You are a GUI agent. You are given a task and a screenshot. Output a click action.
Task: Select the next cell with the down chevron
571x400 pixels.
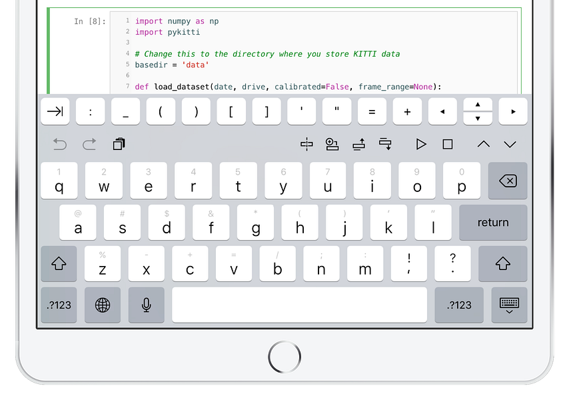(x=510, y=144)
